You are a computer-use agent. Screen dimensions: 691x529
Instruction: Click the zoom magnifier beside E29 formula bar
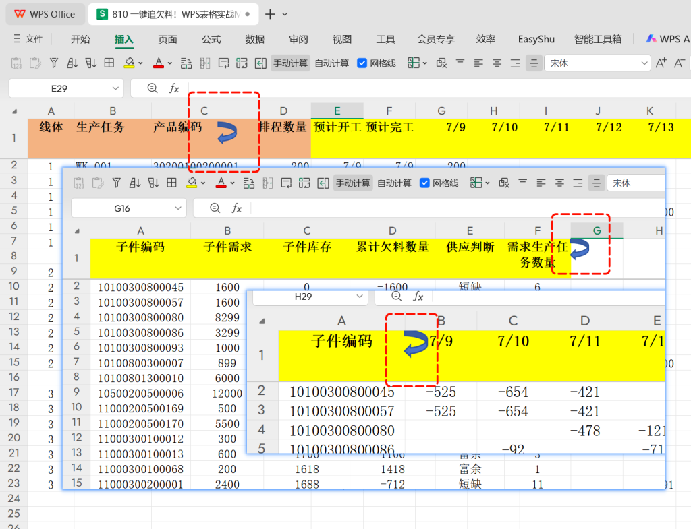coord(153,88)
